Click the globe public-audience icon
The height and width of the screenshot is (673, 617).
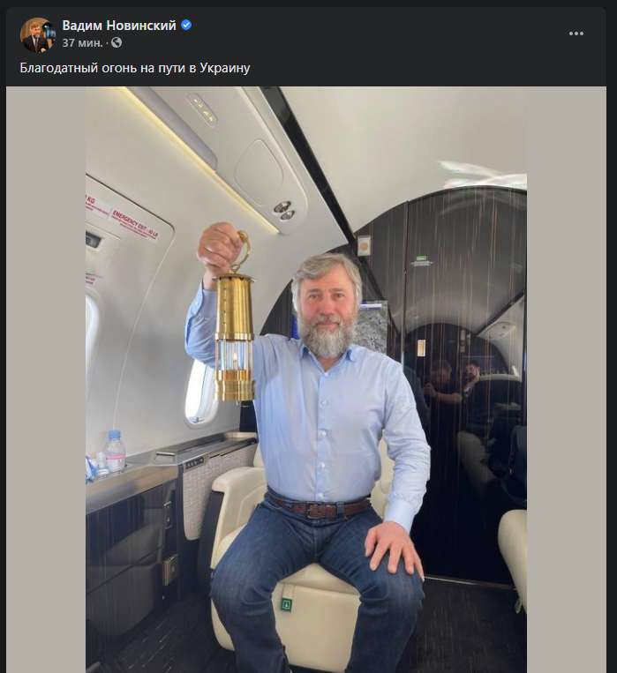tap(117, 42)
